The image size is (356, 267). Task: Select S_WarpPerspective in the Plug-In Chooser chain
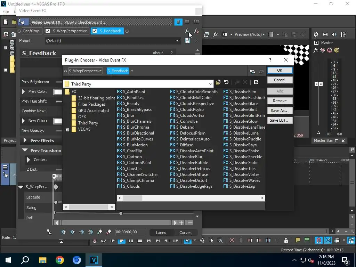(85, 71)
